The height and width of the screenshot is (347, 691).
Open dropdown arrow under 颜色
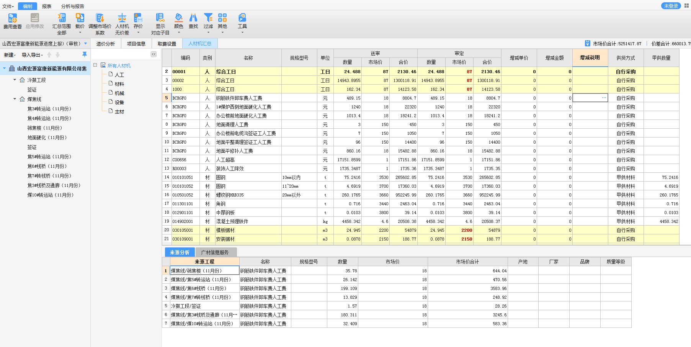pos(179,33)
